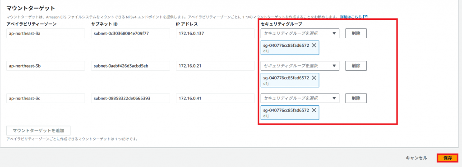Screen dimensions: 462x167
Task: Remove security group tag in ap-northeast-3b row
Action: (314, 77)
